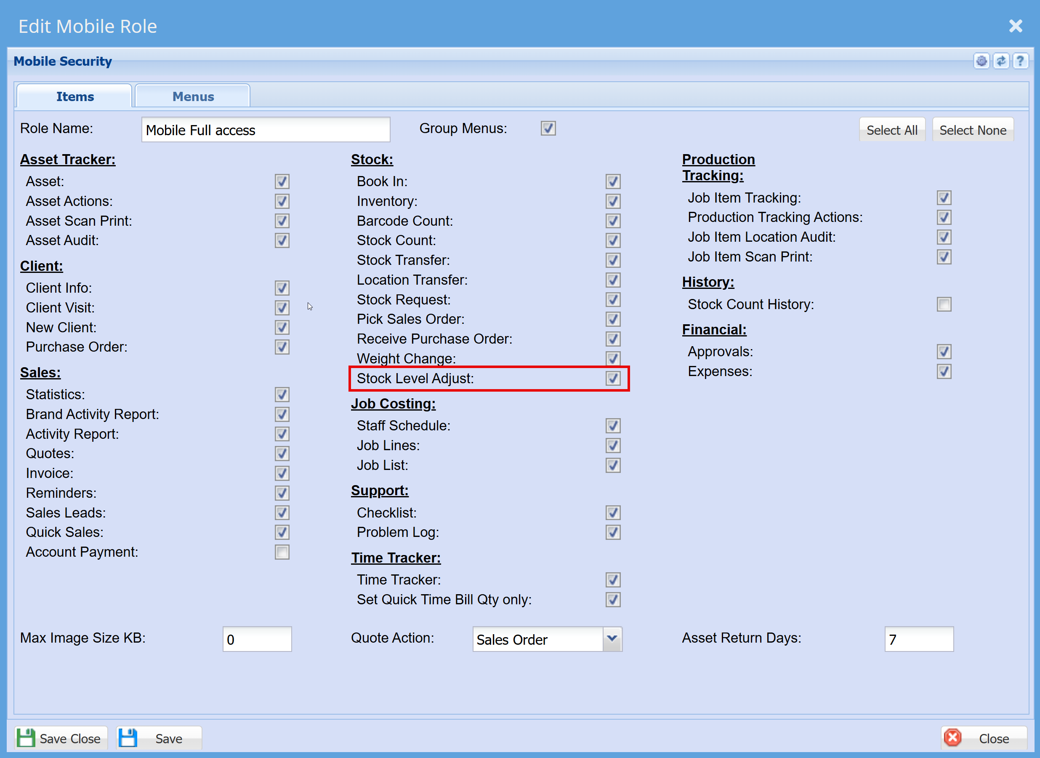This screenshot has width=1040, height=758.
Task: Click the gear settings icon in Mobile Security header
Action: pos(981,61)
